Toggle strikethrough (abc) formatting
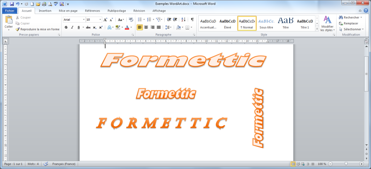The width and height of the screenshot is (371, 169). pos(88,27)
